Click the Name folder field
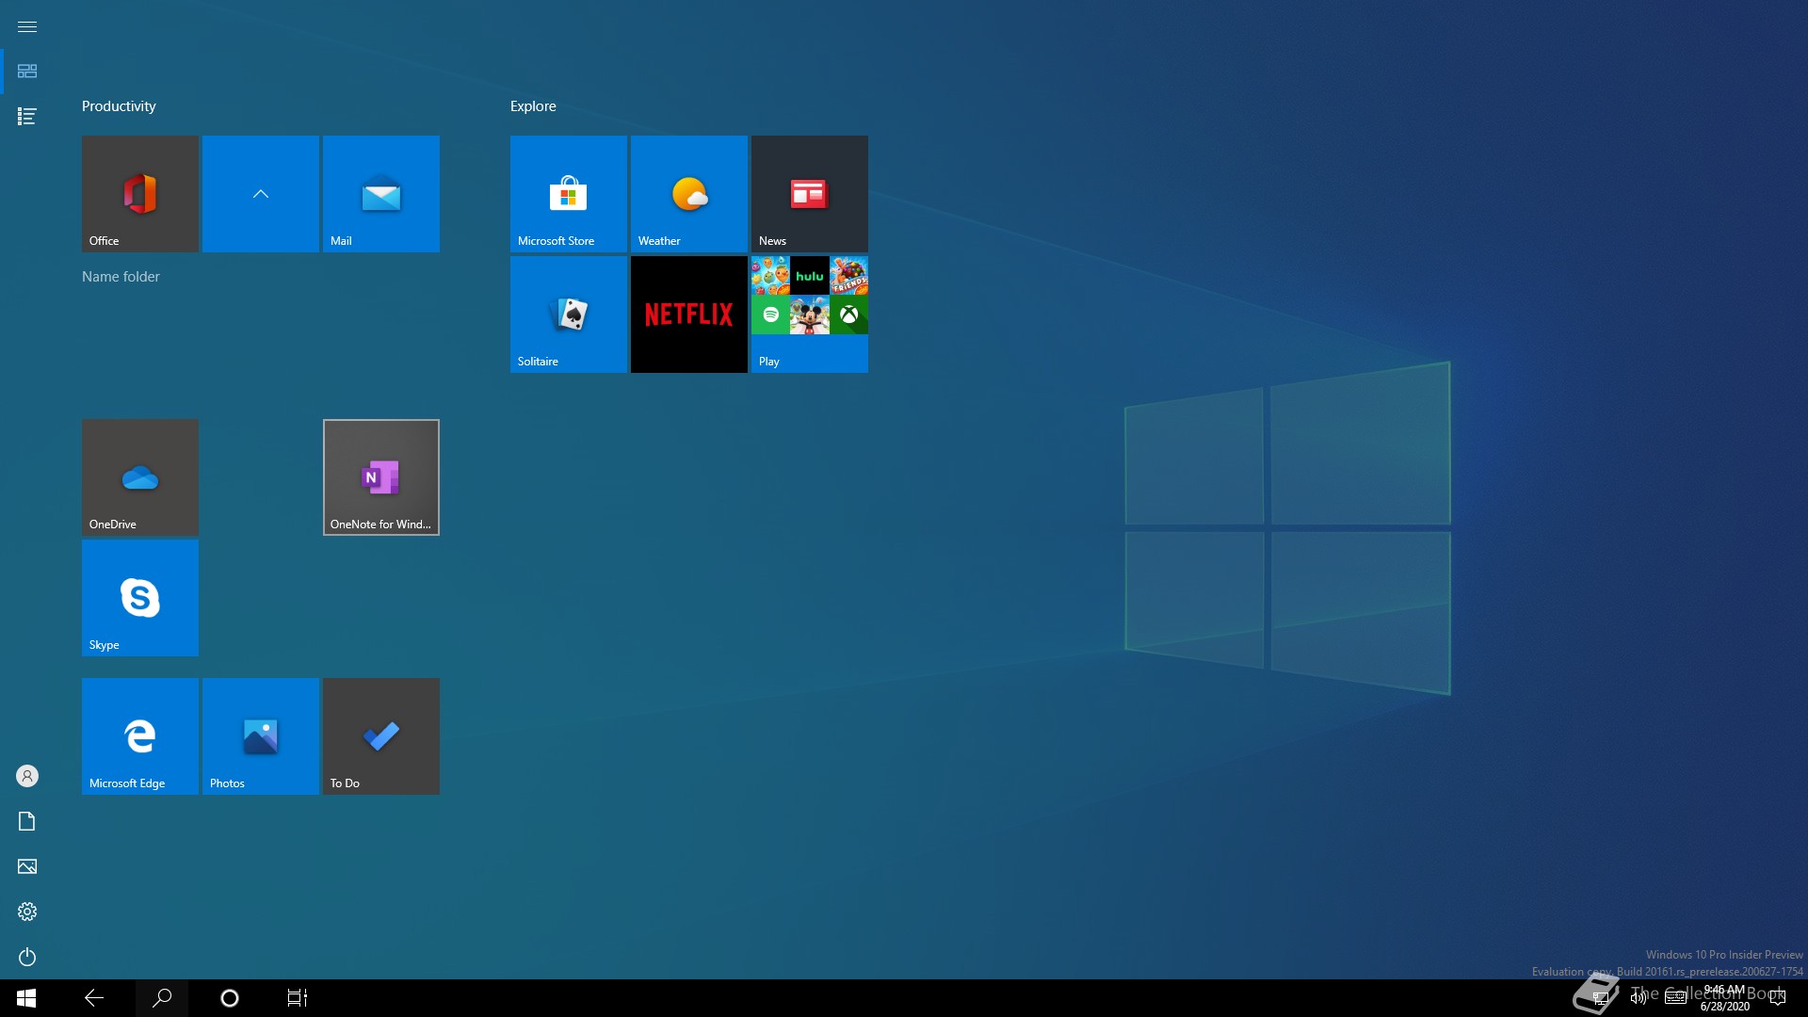The image size is (1808, 1017). pos(121,277)
